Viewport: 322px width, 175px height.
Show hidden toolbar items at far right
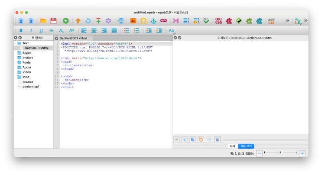pyautogui.click(x=306, y=20)
